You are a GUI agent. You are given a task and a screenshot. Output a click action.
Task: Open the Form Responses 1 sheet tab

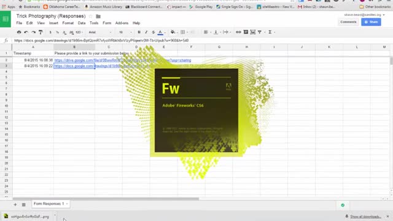click(50, 204)
